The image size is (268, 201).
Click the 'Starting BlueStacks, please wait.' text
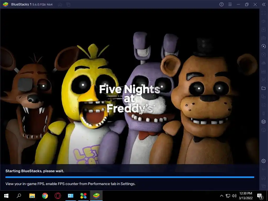[x=35, y=171]
